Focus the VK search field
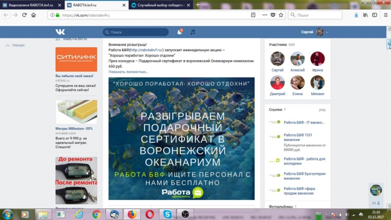Image resolution: width=391 pixels, height=220 pixels. [x=136, y=32]
